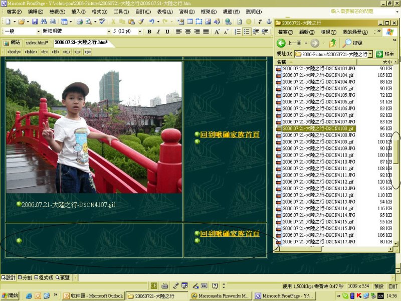Activate the Format Painter brush
This screenshot has height=301, width=401.
(x=141, y=22)
